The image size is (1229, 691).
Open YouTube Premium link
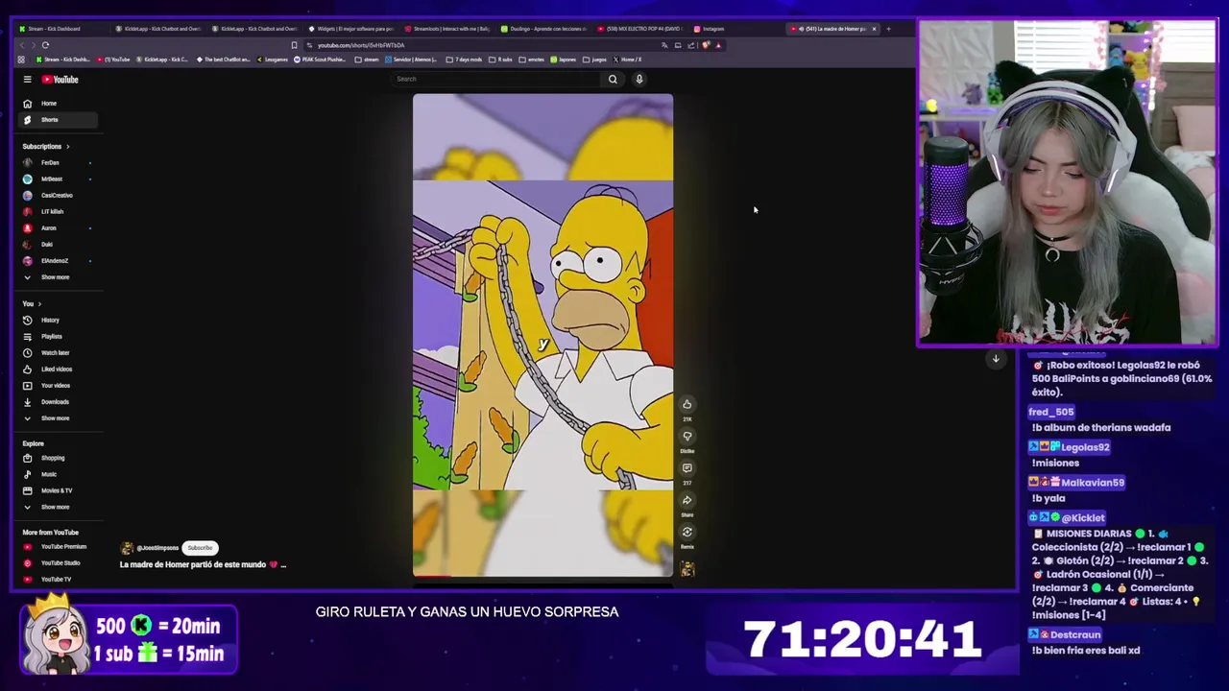[x=58, y=546]
